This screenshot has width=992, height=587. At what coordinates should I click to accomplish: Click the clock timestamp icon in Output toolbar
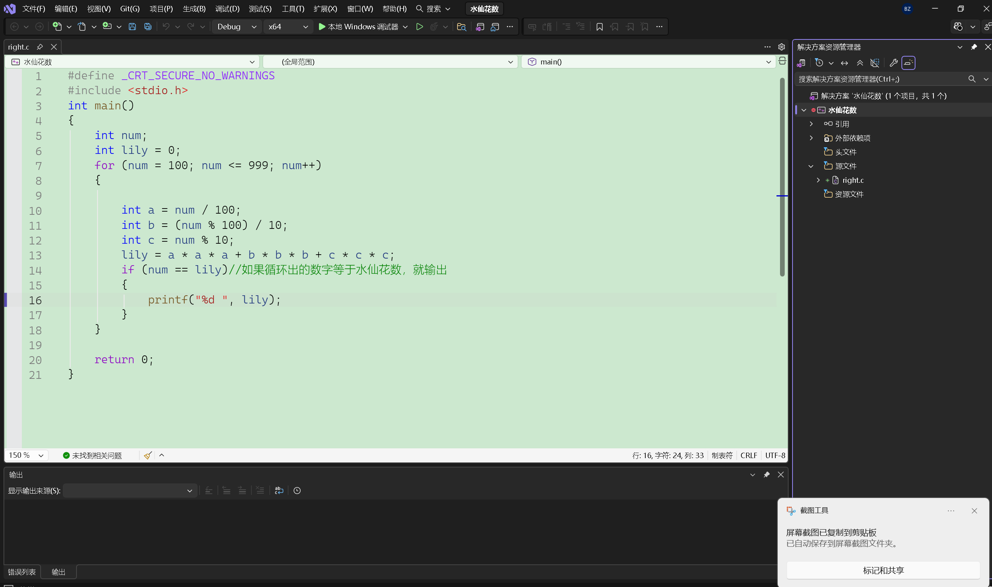(x=297, y=491)
